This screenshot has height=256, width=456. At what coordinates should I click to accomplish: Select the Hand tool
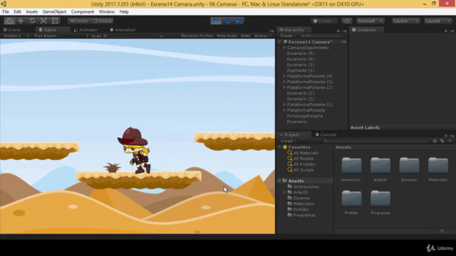[x=9, y=21]
